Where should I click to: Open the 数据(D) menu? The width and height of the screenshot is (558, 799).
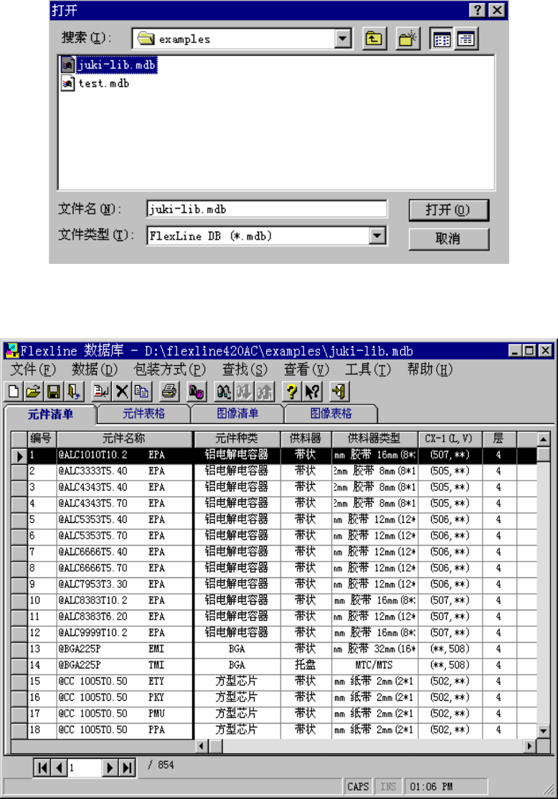95,369
